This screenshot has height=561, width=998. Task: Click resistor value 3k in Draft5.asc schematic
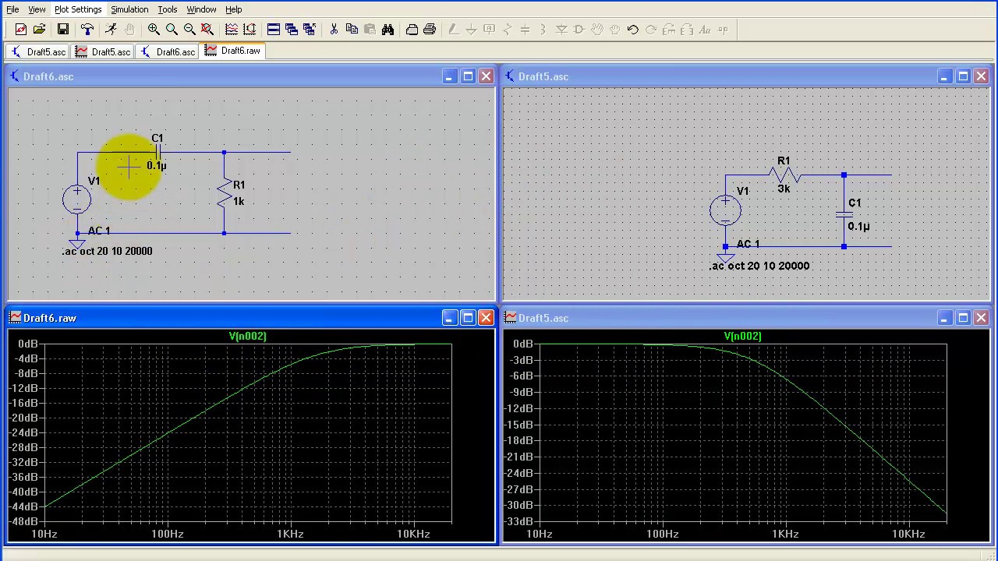[784, 189]
